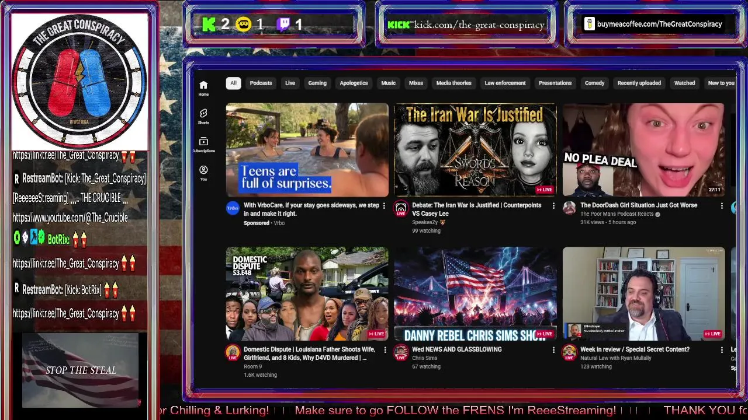The height and width of the screenshot is (420, 748).
Task: Select the Law enforcement filter chip
Action: pyautogui.click(x=505, y=83)
